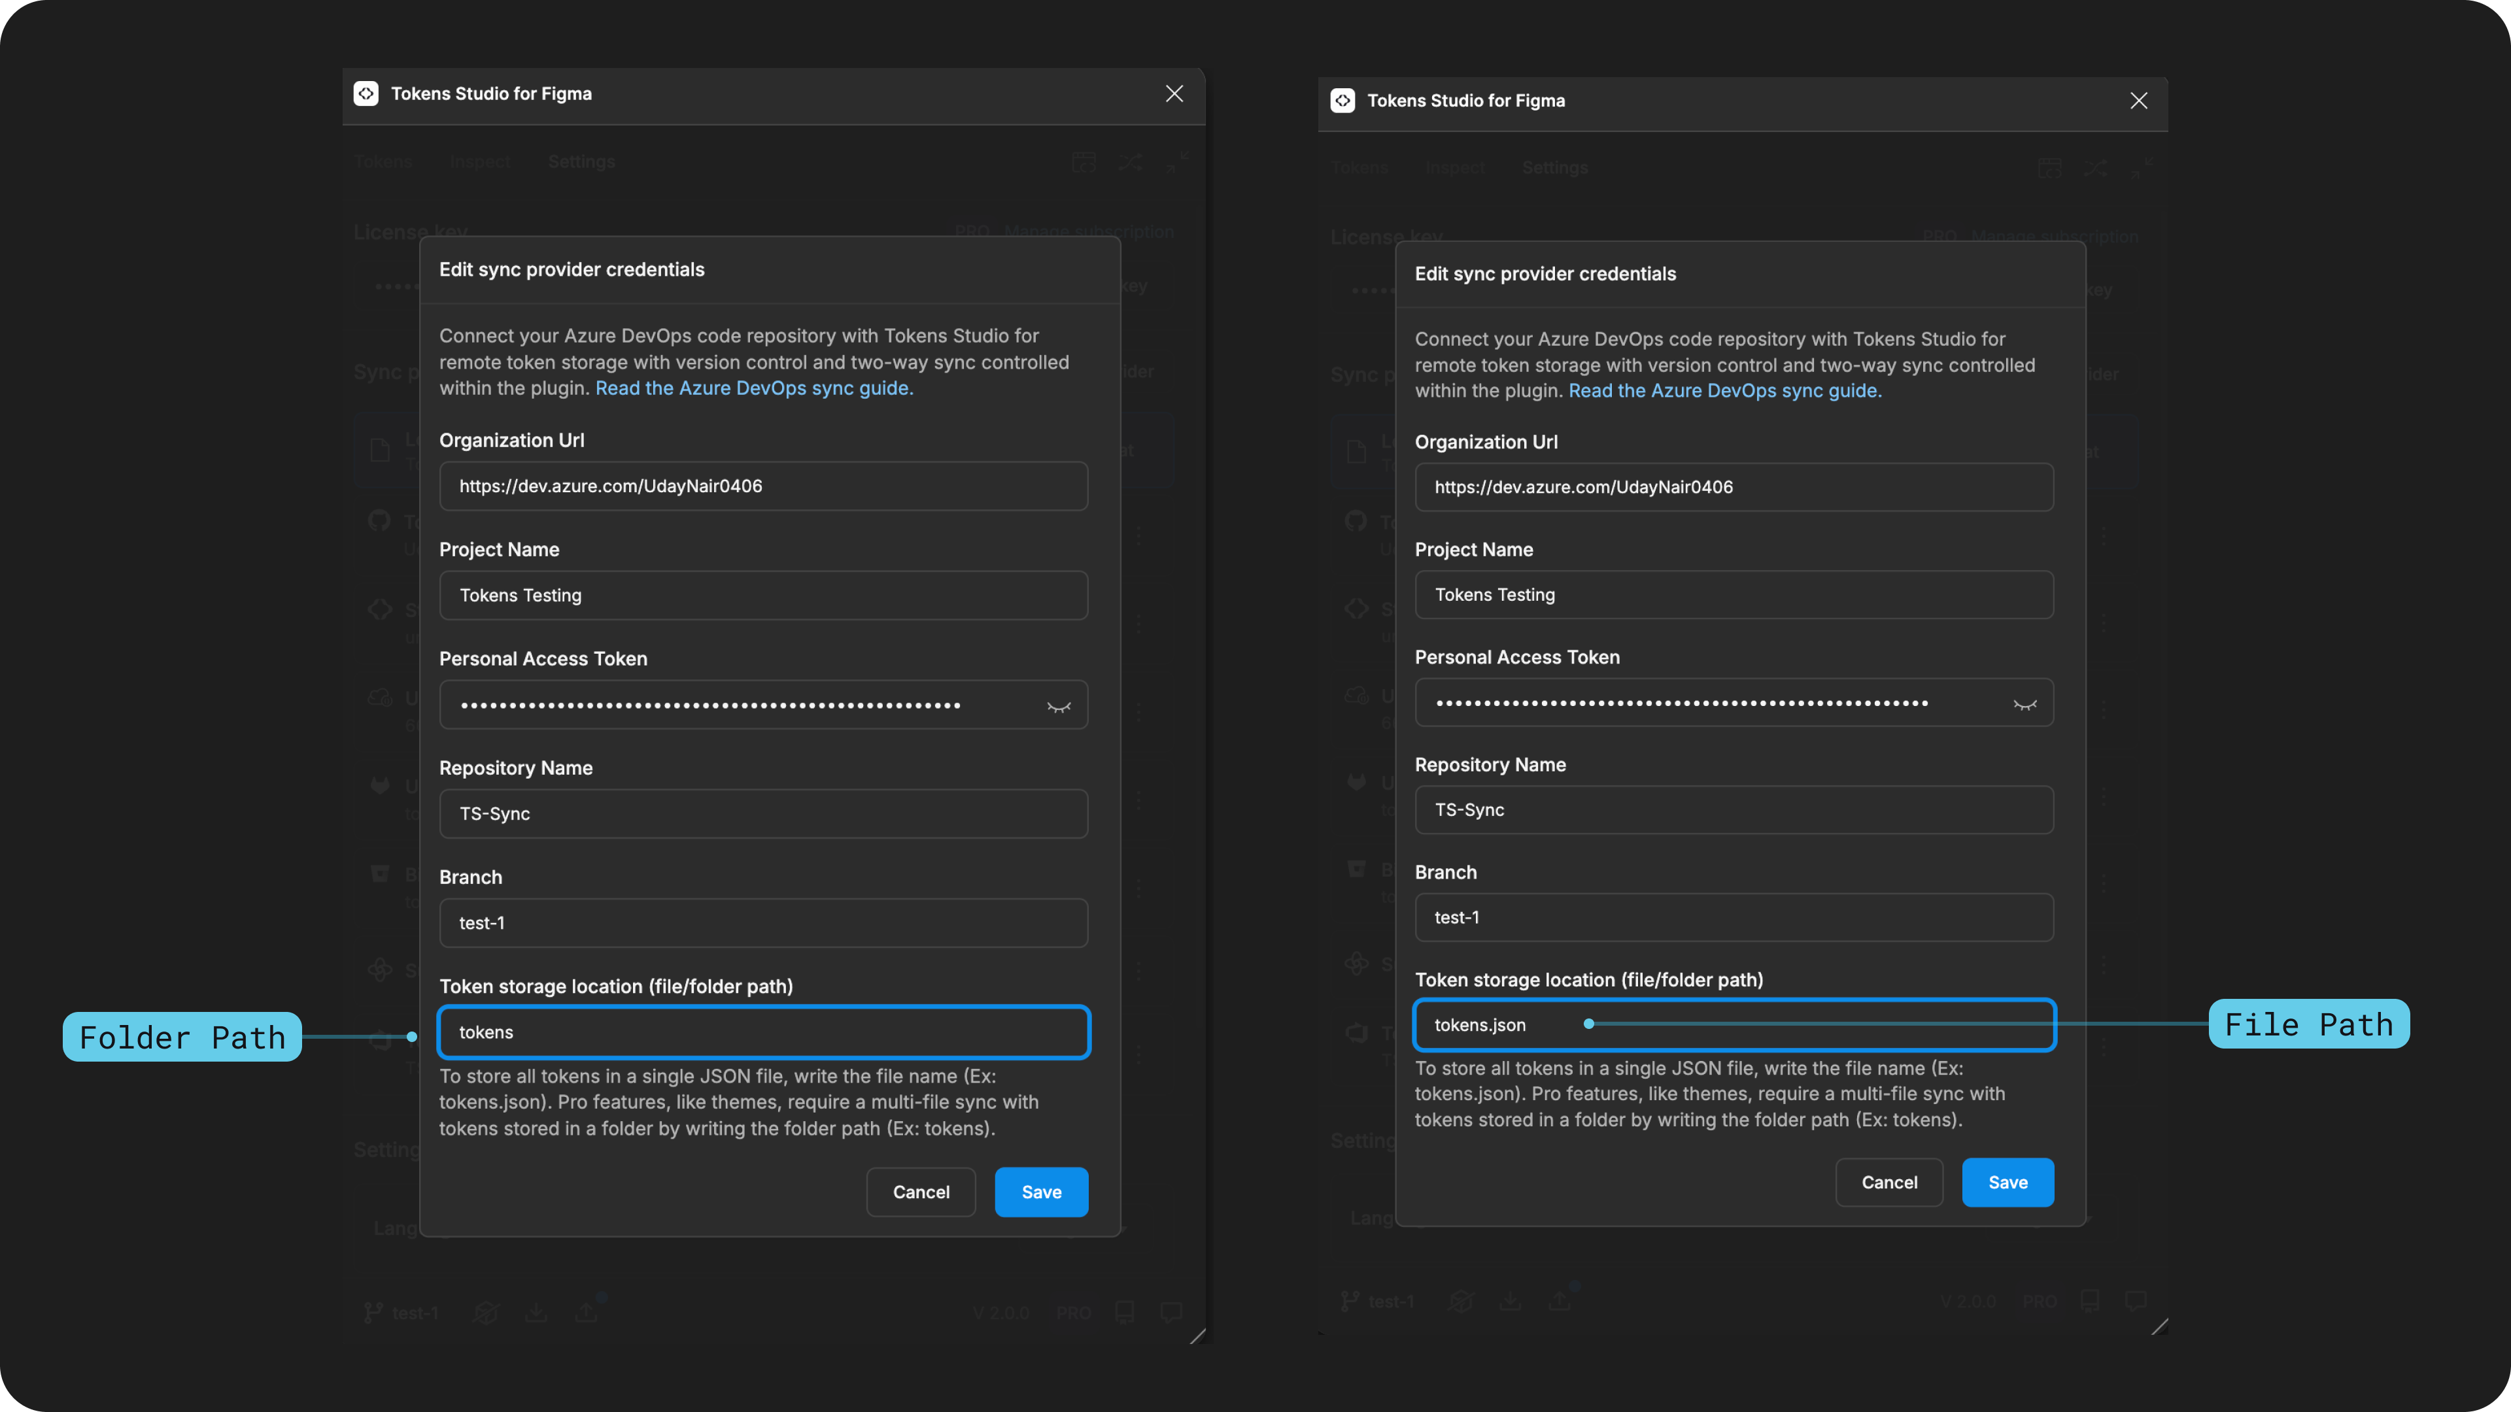Click Tokens Studio logo in left window title
This screenshot has width=2511, height=1412.
click(366, 93)
